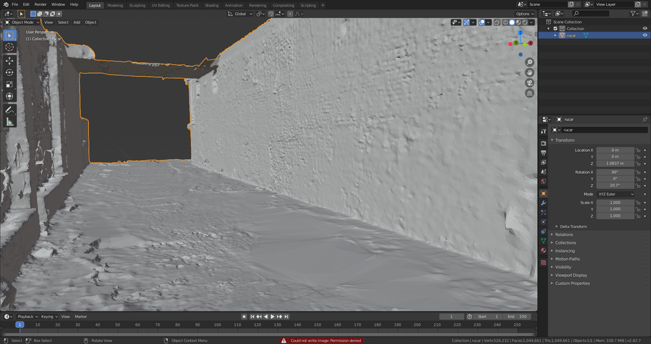Viewport: 651px width, 344px height.
Task: Select the Transform tool
Action: point(9,96)
